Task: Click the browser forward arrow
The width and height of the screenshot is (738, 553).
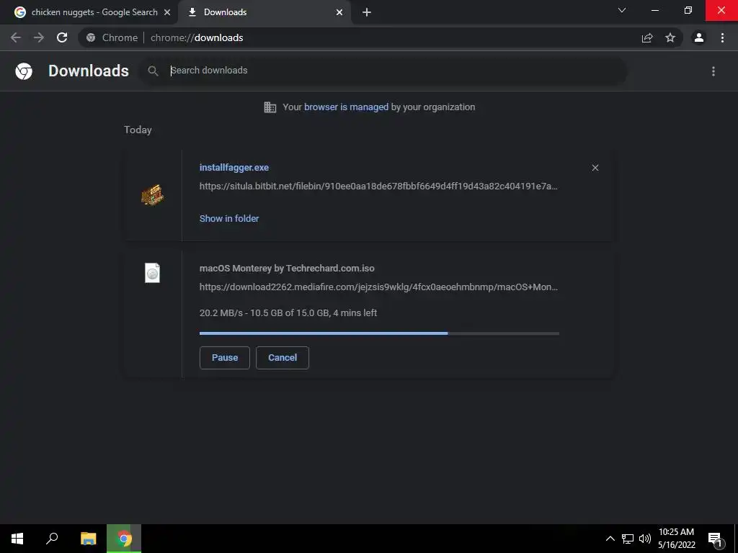Action: pyautogui.click(x=39, y=37)
